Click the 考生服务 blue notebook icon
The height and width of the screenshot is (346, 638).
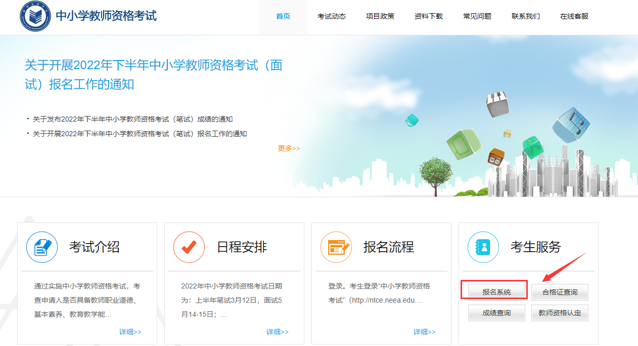483,247
